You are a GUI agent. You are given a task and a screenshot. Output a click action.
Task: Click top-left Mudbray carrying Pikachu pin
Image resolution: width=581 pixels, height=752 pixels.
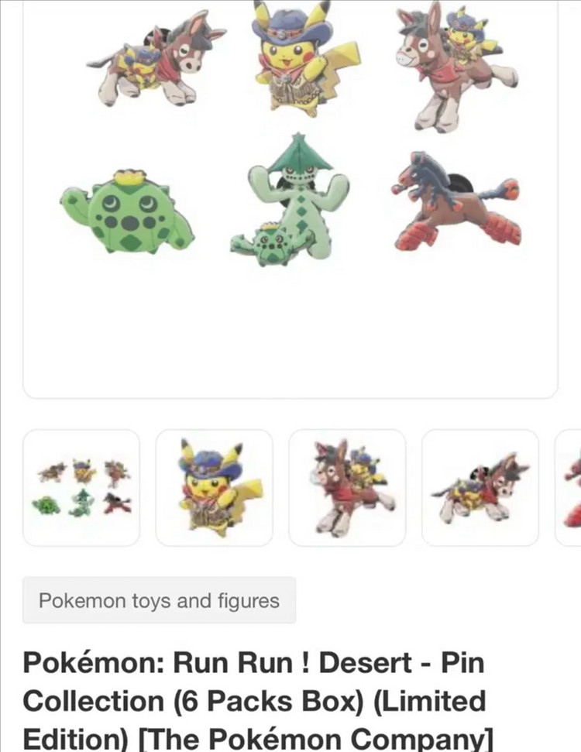(x=156, y=60)
